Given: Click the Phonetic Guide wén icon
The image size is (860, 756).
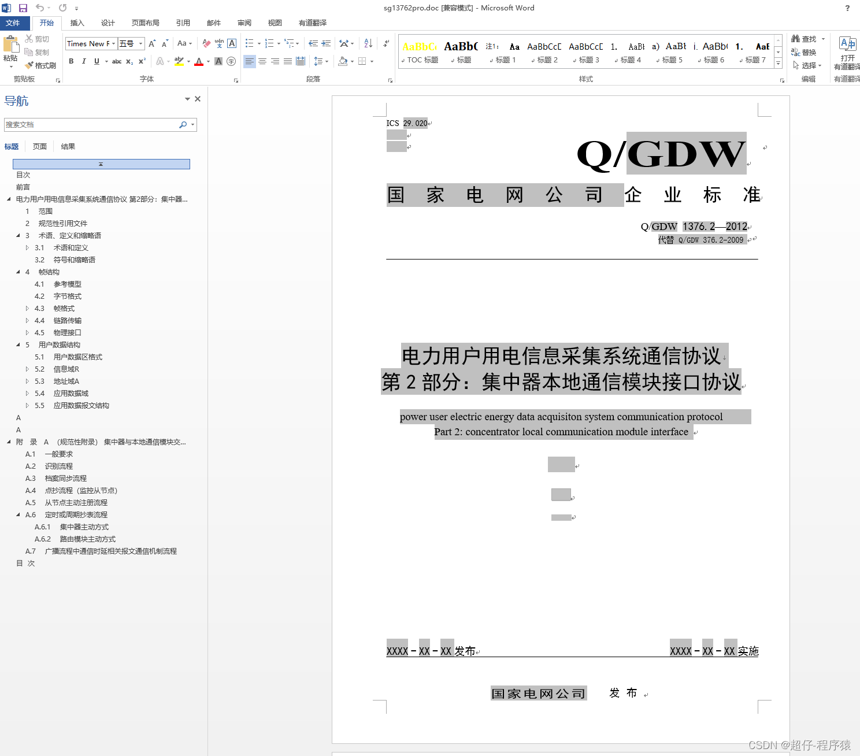Looking at the screenshot, I should [219, 43].
